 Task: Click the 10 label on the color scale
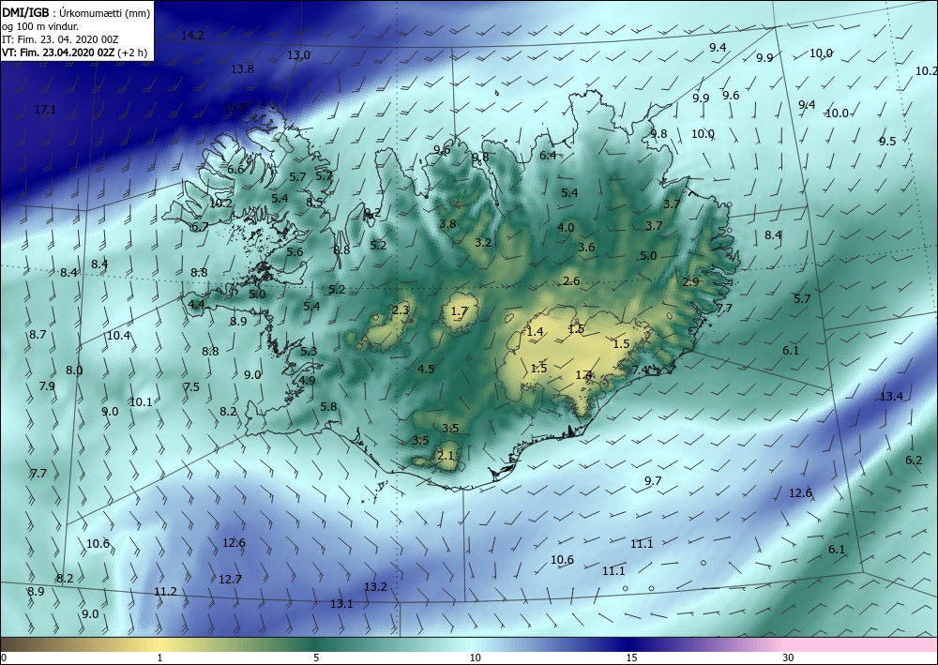click(x=475, y=658)
